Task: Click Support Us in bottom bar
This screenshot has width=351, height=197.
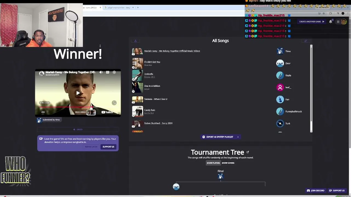Action: click(x=337, y=190)
